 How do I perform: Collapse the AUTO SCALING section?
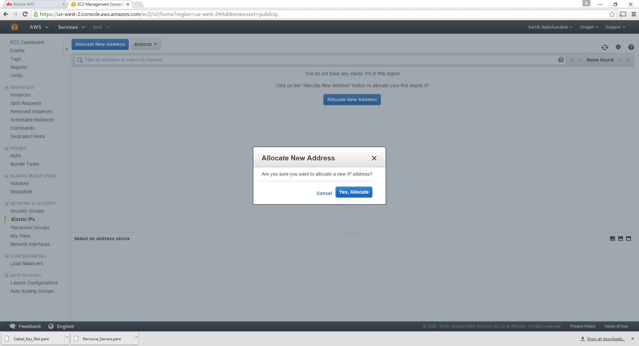point(6,275)
